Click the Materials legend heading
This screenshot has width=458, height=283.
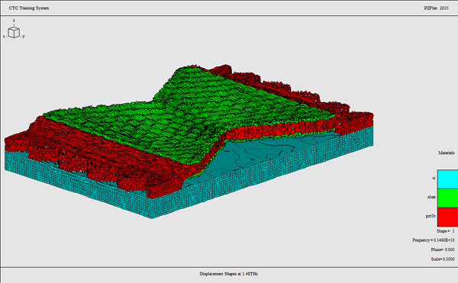(447, 153)
